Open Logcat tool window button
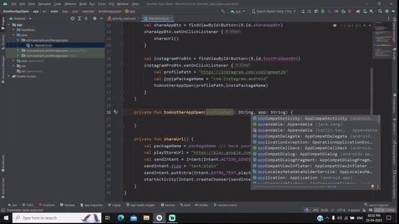The height and width of the screenshot is (224, 399). (x=114, y=205)
